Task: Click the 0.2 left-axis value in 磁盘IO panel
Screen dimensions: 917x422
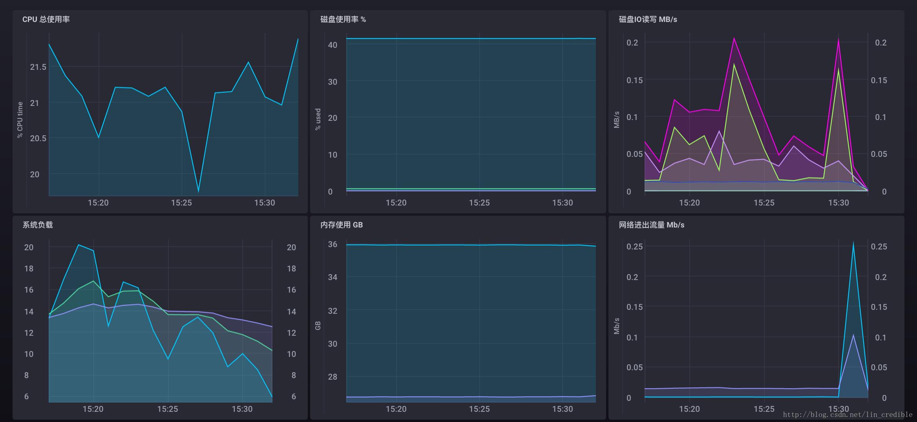Action: click(x=632, y=42)
